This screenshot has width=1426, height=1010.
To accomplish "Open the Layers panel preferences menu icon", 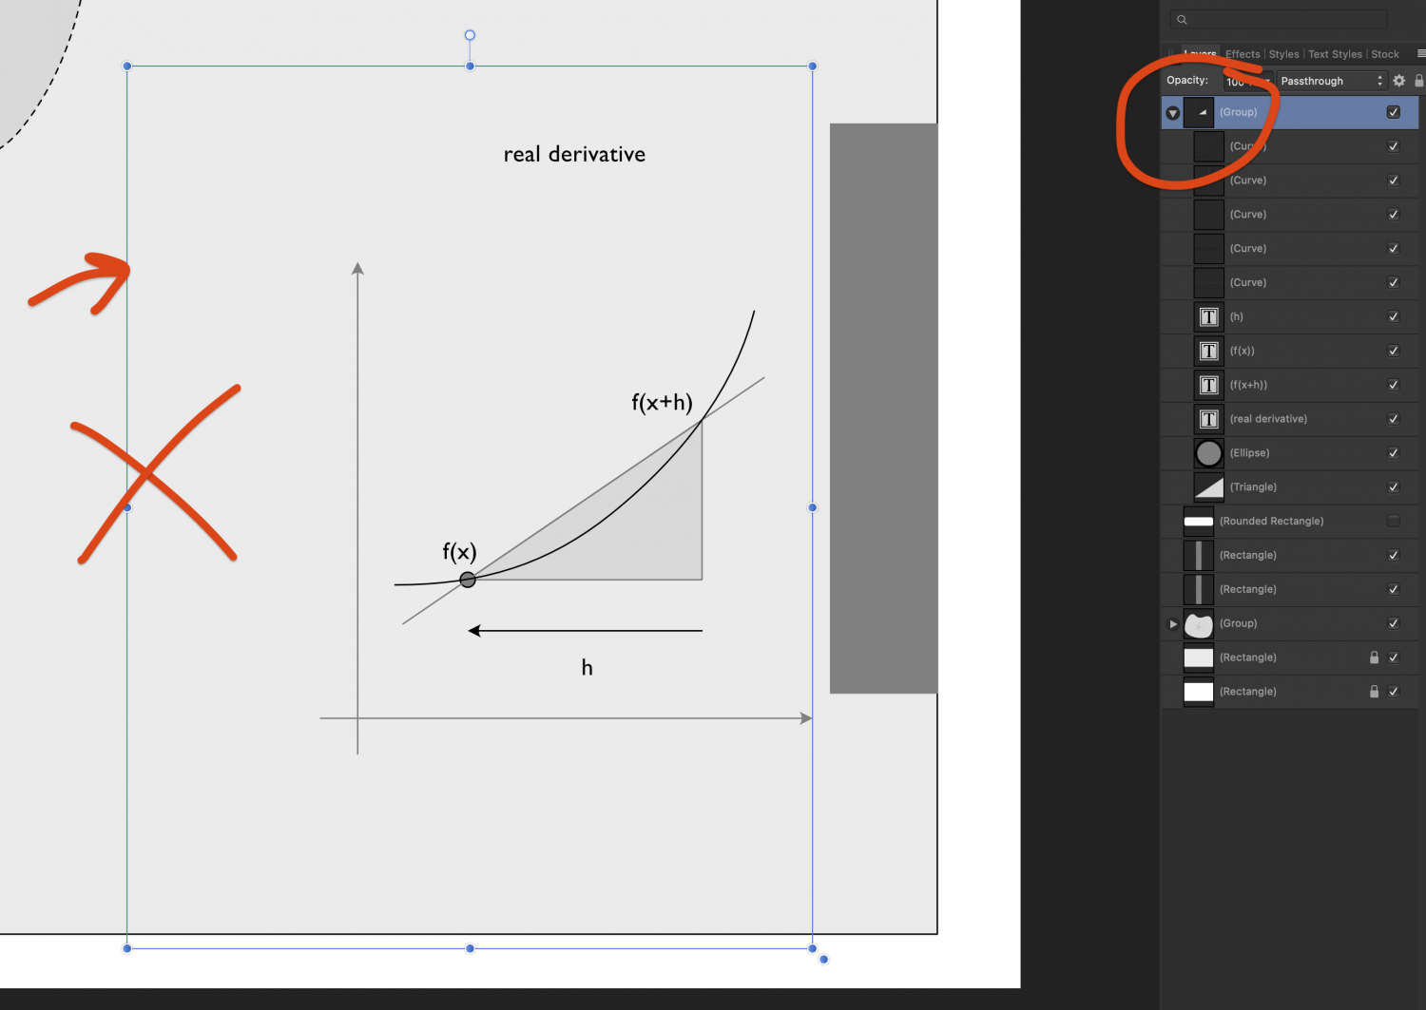I will tap(1420, 54).
